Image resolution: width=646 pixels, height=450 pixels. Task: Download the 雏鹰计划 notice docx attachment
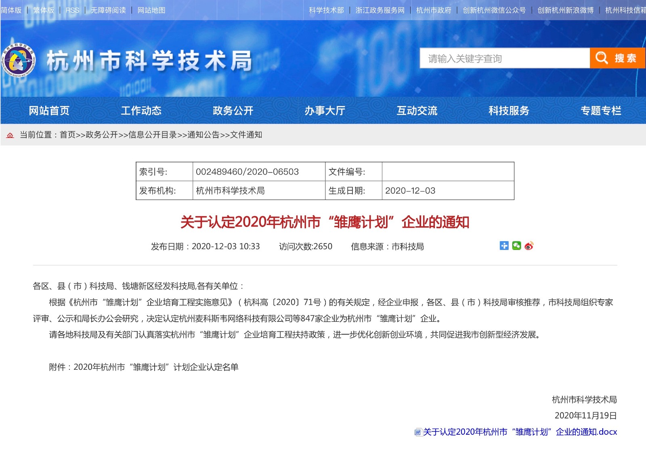tap(520, 432)
